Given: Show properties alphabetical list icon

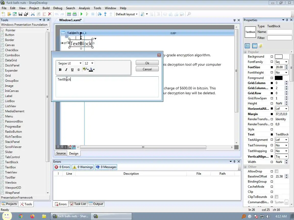Looking at the screenshot, I should pyautogui.click(x=255, y=46).
